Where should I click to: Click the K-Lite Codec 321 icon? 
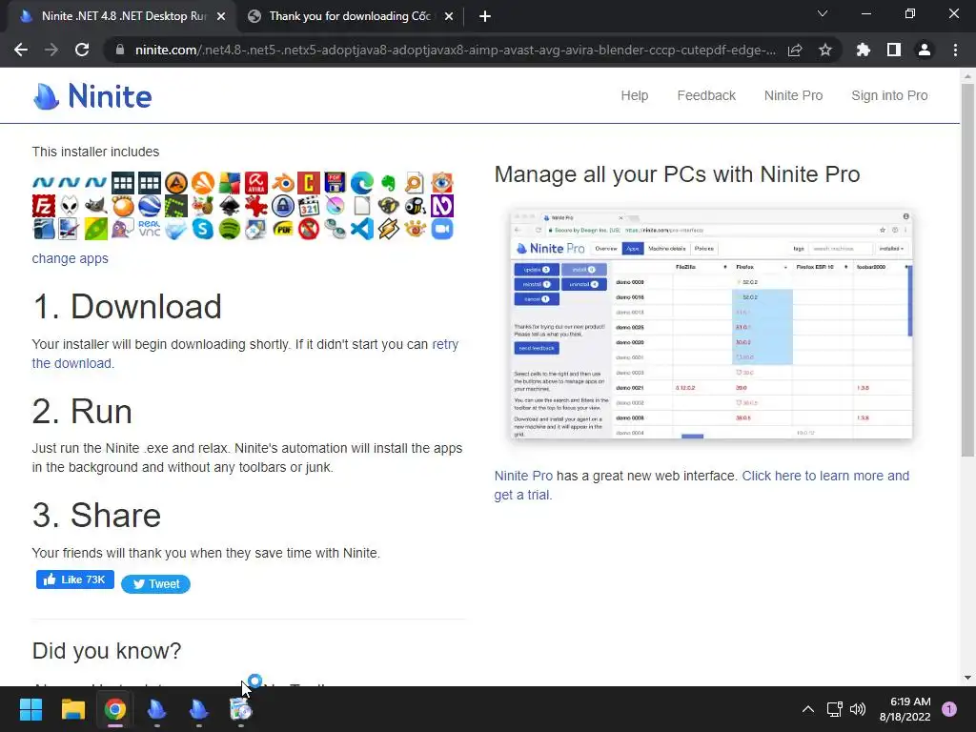point(309,206)
